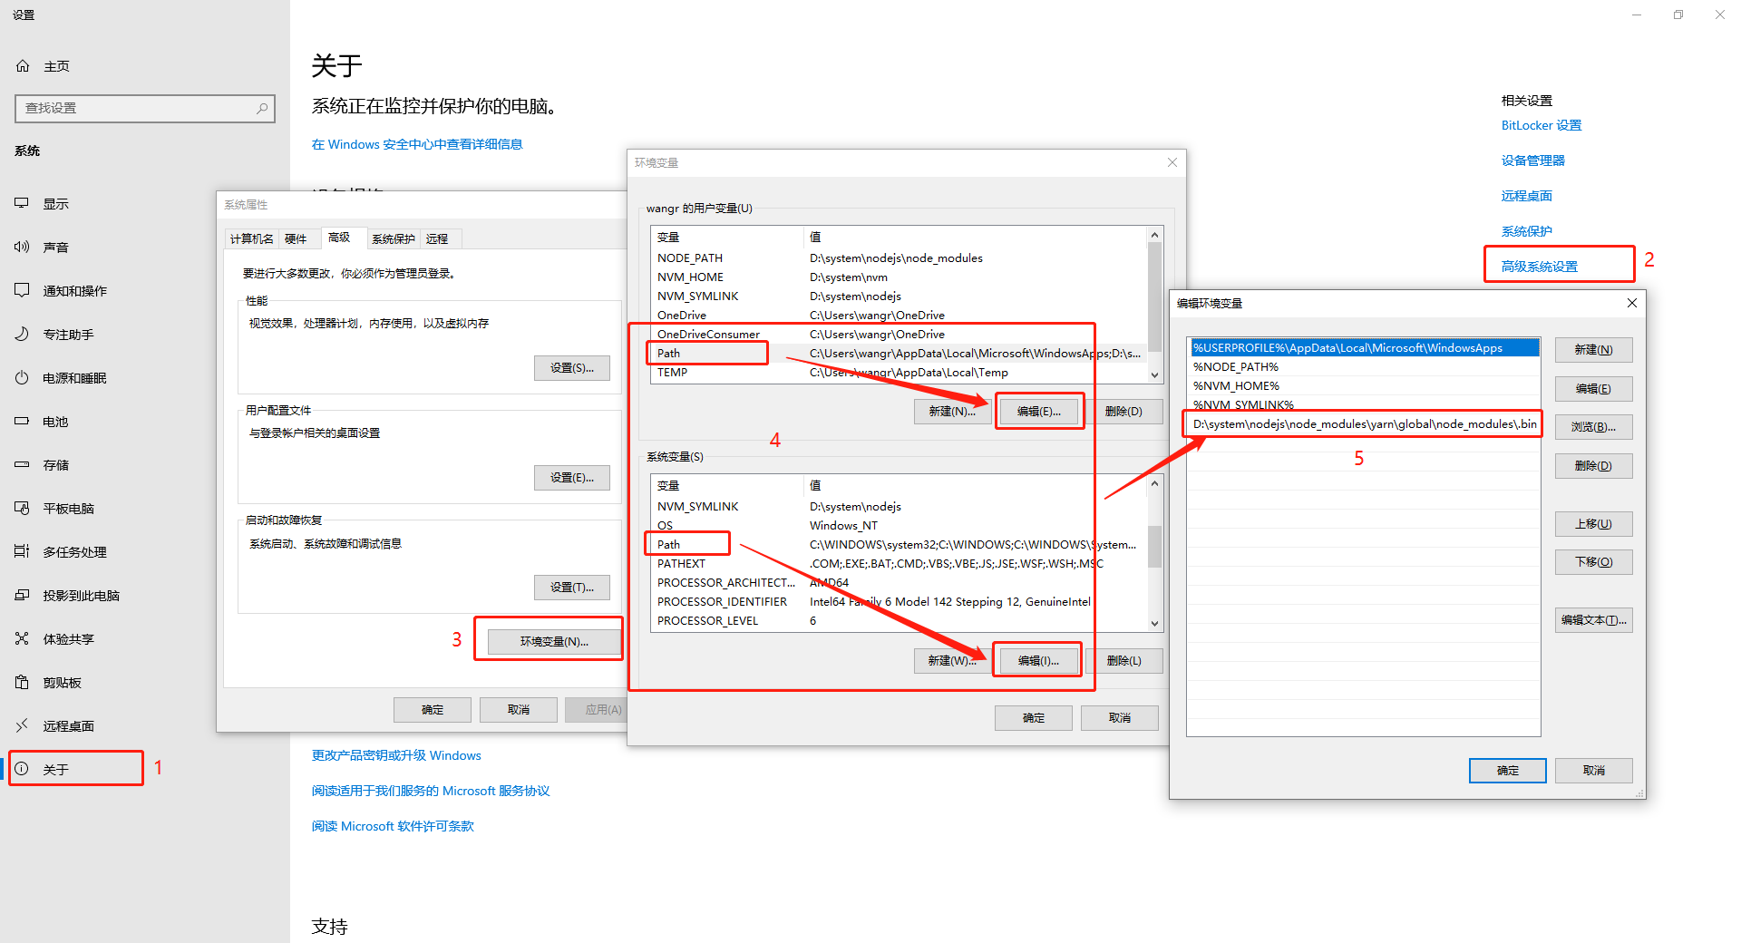The image size is (1741, 943).
Task: Click the Sound (声音) speaker icon
Action: pyautogui.click(x=22, y=247)
